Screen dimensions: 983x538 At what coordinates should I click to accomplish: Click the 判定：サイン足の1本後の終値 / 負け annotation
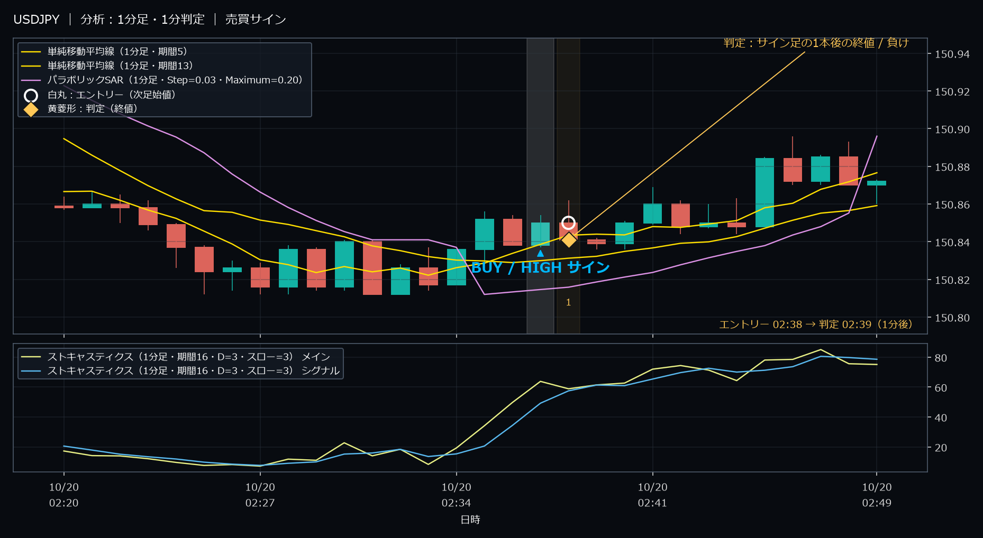click(816, 43)
